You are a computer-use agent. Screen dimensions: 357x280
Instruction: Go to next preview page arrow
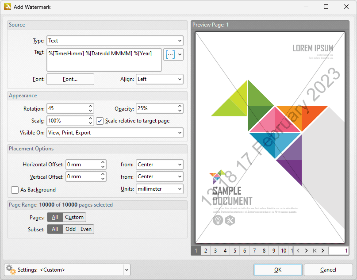pyautogui.click(x=306, y=251)
